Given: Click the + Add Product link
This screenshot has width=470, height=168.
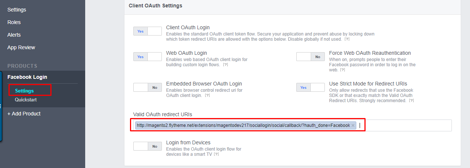Looking at the screenshot, I should pyautogui.click(x=24, y=114).
